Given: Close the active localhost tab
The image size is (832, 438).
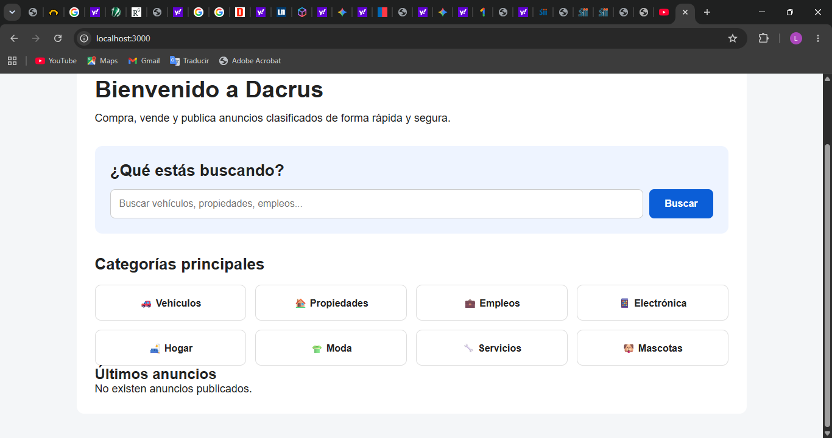Looking at the screenshot, I should (685, 12).
